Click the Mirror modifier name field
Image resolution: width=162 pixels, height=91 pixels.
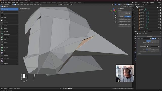coord(145,39)
